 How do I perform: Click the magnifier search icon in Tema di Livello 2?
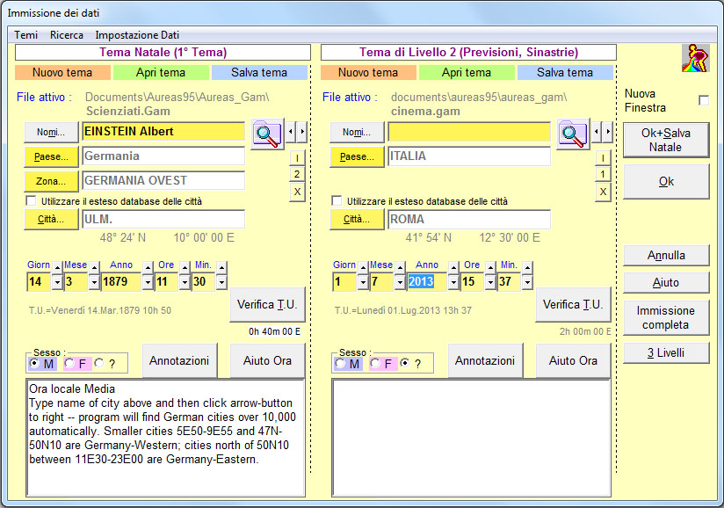click(x=573, y=134)
